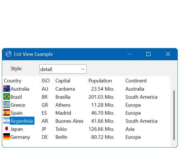
Task: Click Europe in Germany row
Action: [x=133, y=137]
